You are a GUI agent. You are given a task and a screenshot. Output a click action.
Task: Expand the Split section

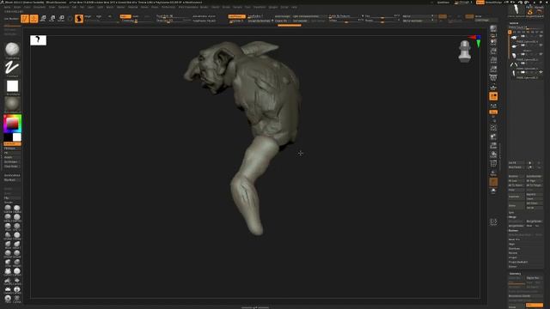[x=511, y=213]
